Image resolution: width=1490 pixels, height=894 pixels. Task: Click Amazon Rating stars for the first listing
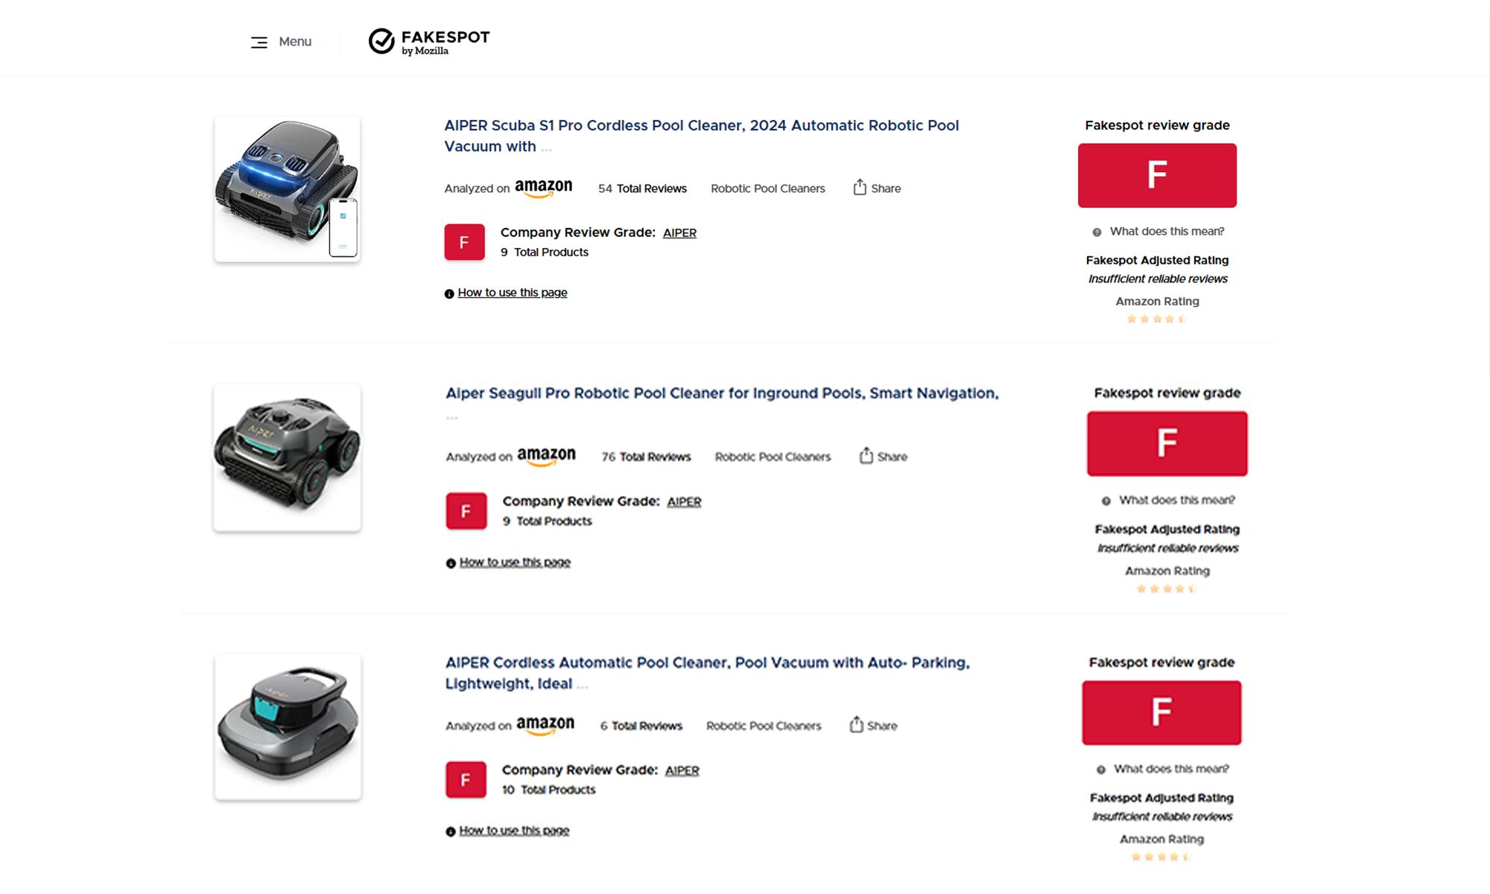pyautogui.click(x=1157, y=319)
